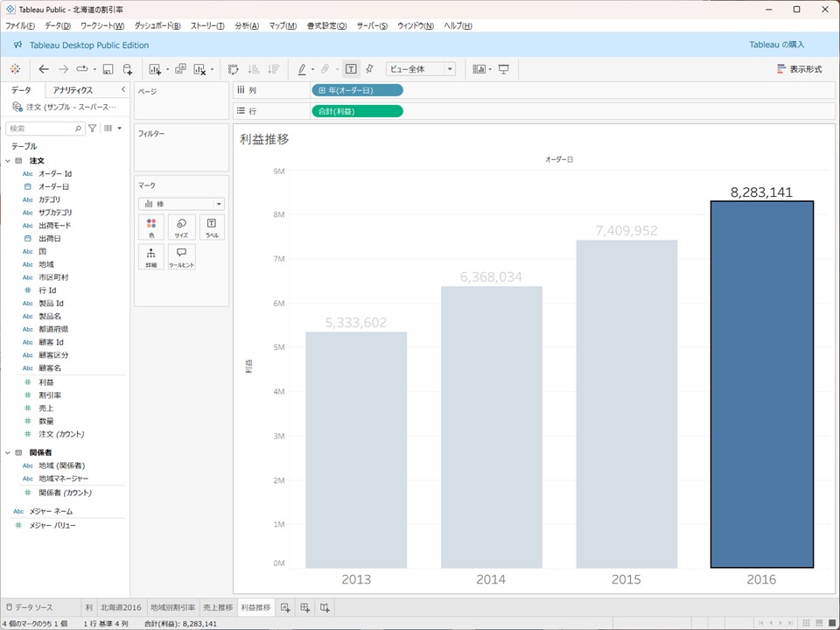Click the swap rows and columns icon
The image size is (840, 630).
coord(233,69)
